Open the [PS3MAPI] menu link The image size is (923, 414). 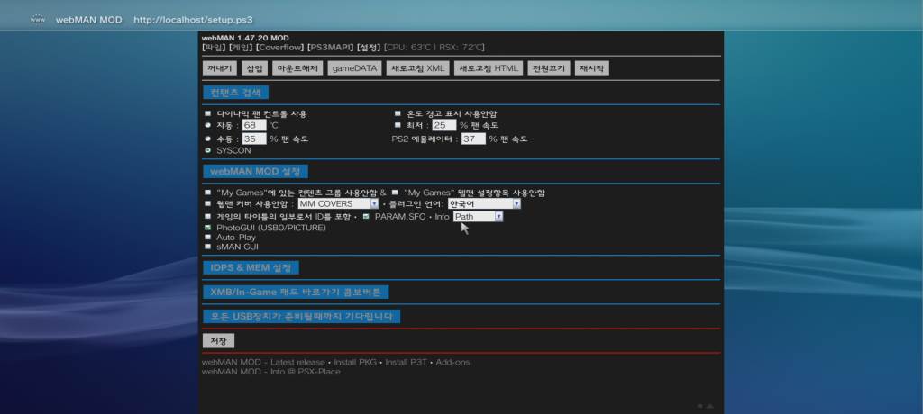point(331,47)
